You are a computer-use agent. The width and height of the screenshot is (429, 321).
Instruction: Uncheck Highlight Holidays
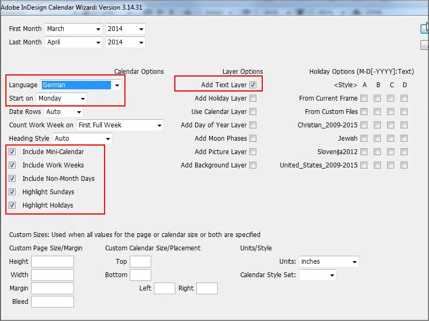tap(12, 205)
